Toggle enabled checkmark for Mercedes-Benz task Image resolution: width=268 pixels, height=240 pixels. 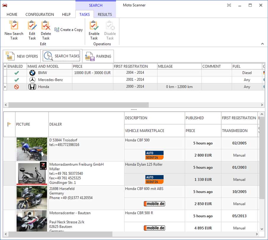(x=17, y=80)
